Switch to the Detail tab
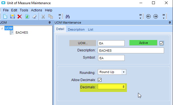The height and width of the screenshot is (105, 173). pyautogui.click(x=60, y=29)
